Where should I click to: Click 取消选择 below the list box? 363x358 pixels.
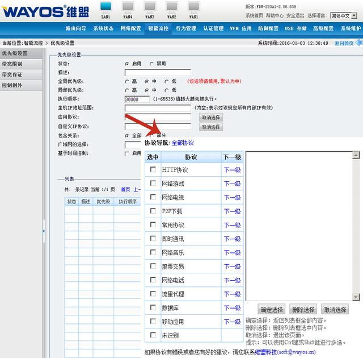[335, 310]
